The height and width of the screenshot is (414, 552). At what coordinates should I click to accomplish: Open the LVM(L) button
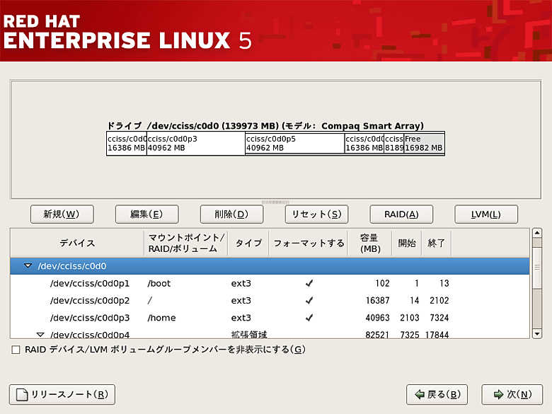pyautogui.click(x=486, y=214)
